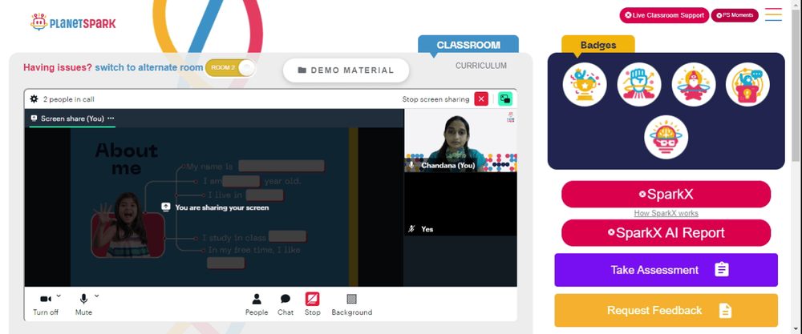Open Background effects option
This screenshot has height=334, width=802.
pyautogui.click(x=351, y=304)
